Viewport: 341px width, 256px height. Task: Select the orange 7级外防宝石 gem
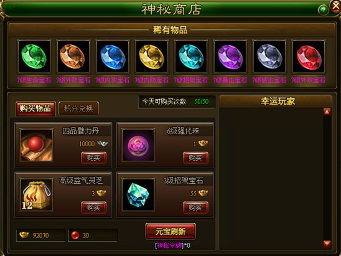pyautogui.click(x=73, y=57)
